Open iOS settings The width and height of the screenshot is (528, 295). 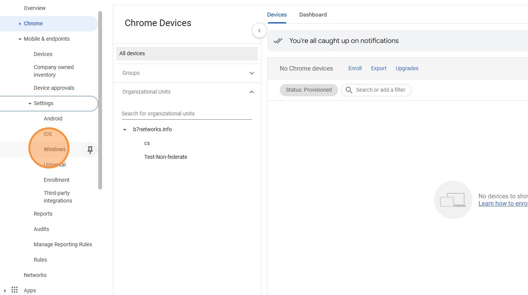pos(48,134)
